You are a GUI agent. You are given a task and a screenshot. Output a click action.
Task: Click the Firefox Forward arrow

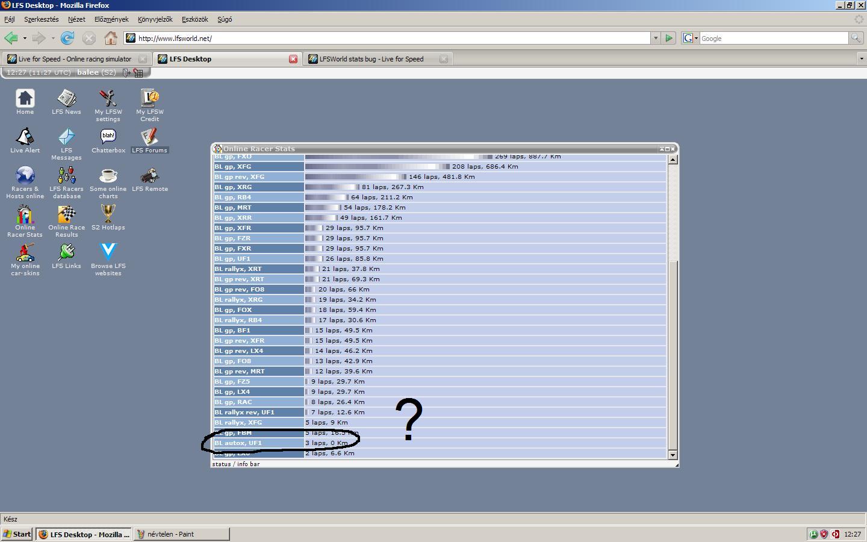(x=39, y=39)
